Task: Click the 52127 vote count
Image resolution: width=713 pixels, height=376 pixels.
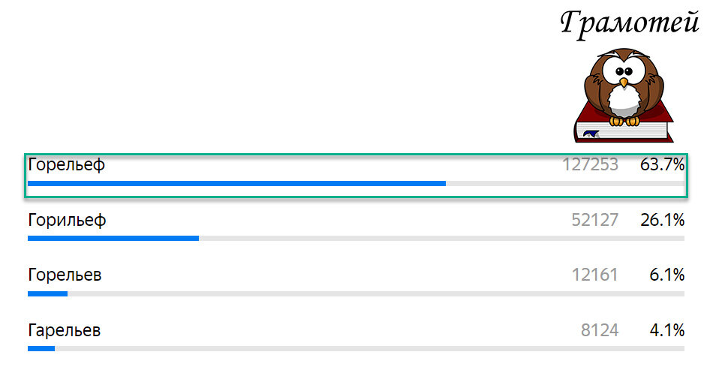Action: pyautogui.click(x=594, y=220)
